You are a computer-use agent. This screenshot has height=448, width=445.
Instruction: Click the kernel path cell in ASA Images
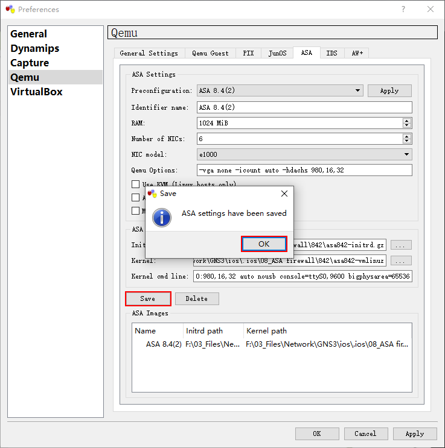click(x=327, y=344)
